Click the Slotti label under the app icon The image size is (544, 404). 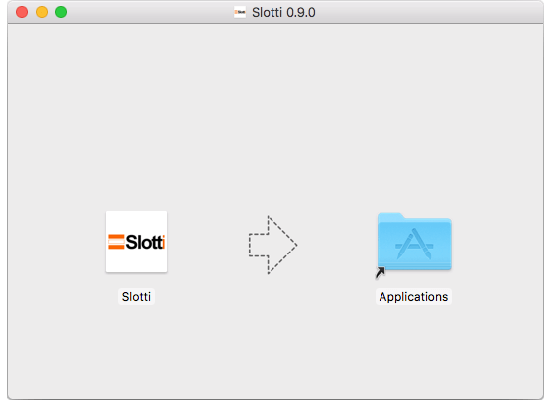click(x=136, y=297)
